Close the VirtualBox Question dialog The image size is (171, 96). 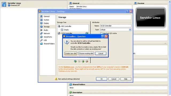point(106,36)
